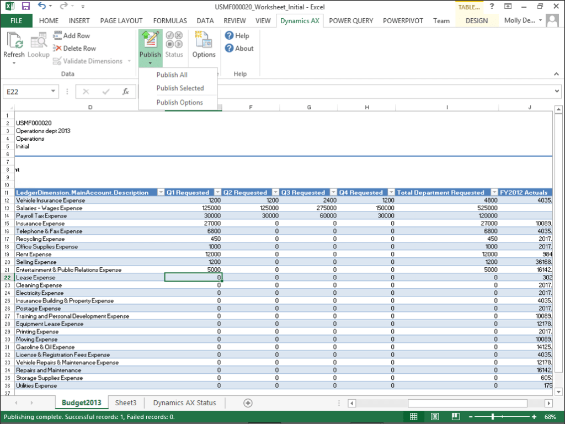The width and height of the screenshot is (565, 424).
Task: Switch to Normal view in the status bar
Action: 413,416
